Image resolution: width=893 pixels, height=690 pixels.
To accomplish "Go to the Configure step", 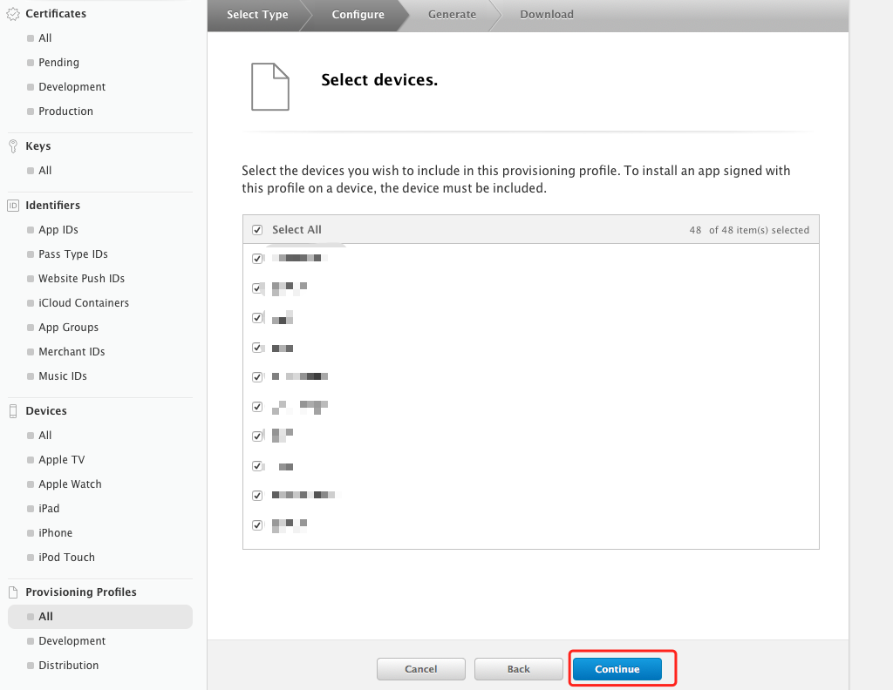I will [x=358, y=15].
